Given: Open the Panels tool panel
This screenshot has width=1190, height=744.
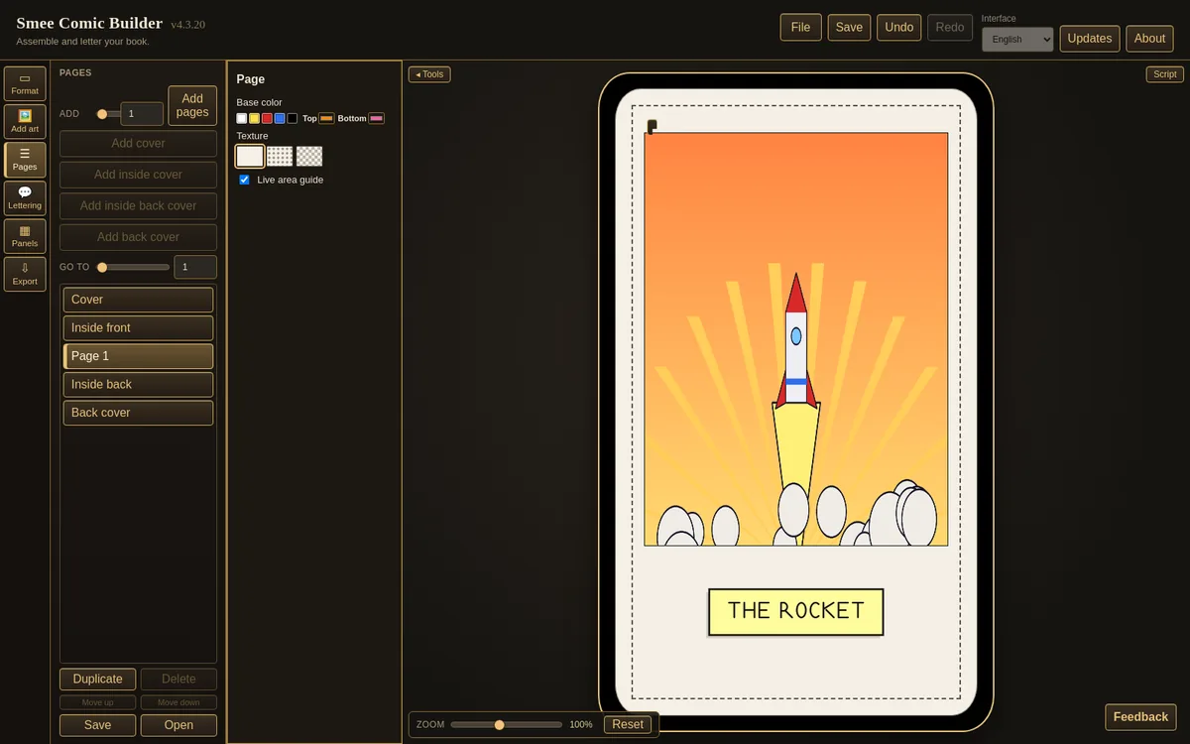Looking at the screenshot, I should point(25,236).
